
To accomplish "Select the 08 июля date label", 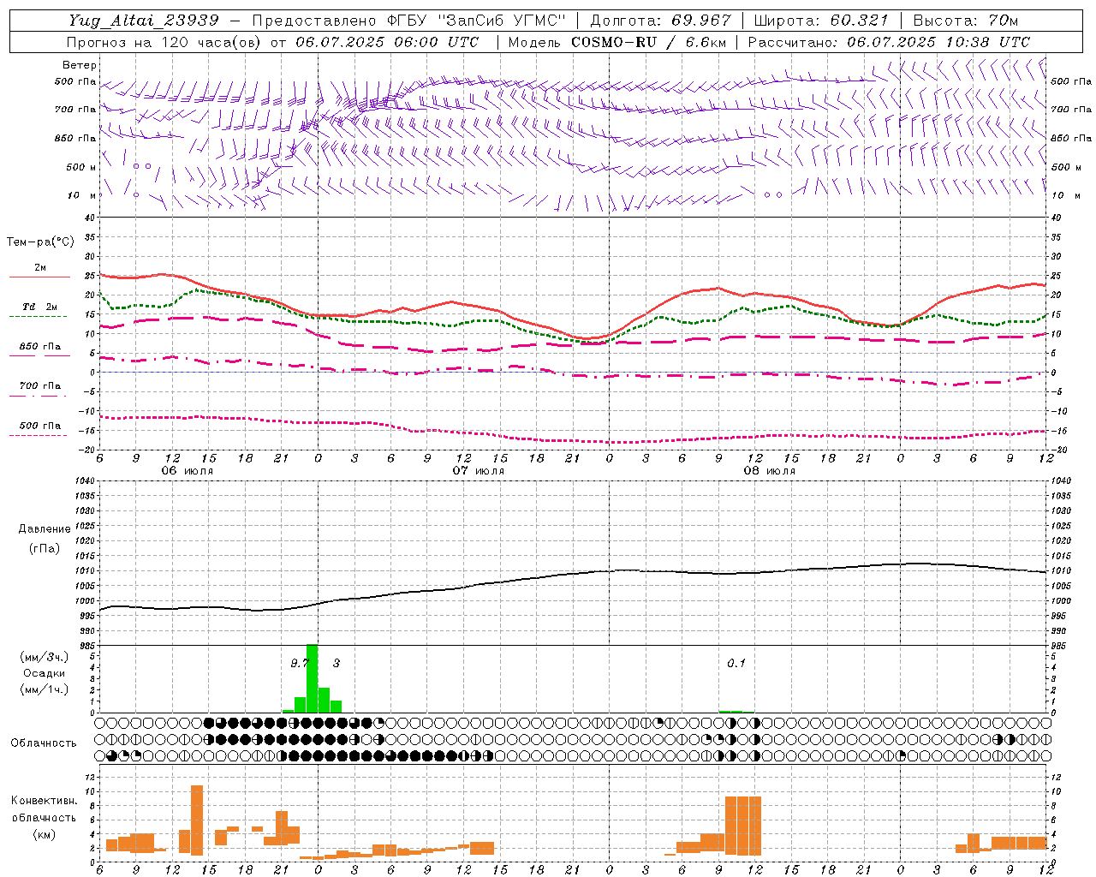I will point(770,471).
